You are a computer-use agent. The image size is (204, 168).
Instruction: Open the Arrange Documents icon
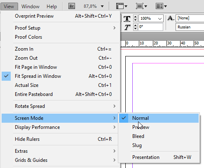coord(161,6)
